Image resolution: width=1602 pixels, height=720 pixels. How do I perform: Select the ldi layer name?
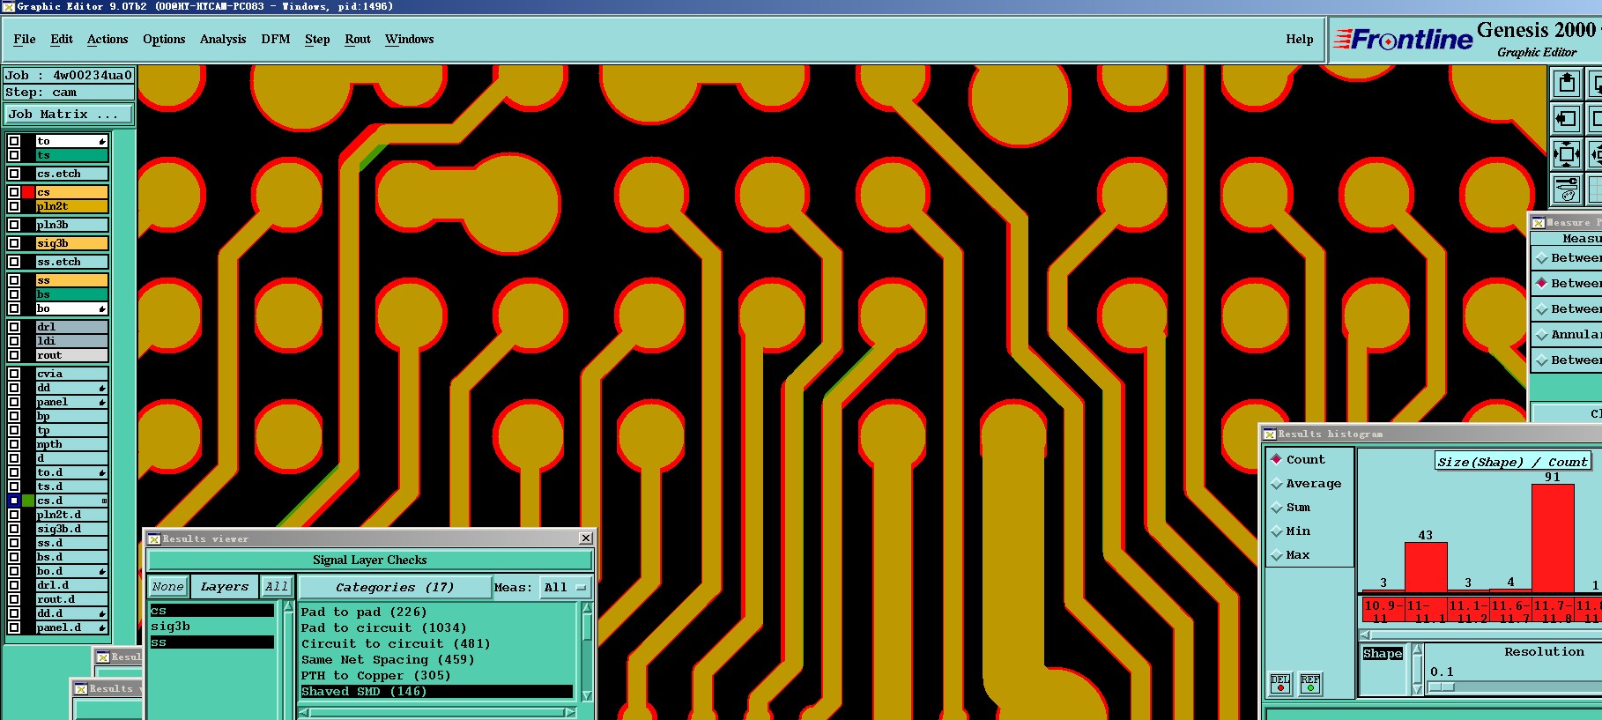click(x=71, y=341)
